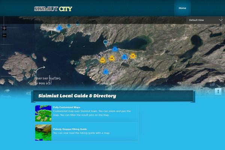The image size is (225, 150).
Task: Open the Default View dropdown
Action: click(205, 20)
